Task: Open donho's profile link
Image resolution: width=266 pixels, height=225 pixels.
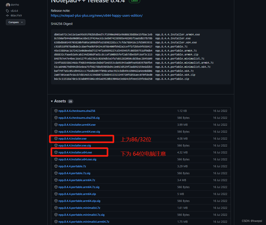Action: pos(15,5)
